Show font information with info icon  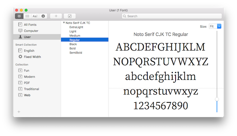tap(43, 16)
